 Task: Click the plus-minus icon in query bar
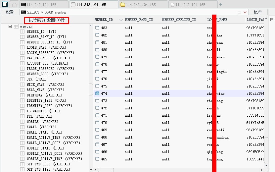tap(239, 12)
